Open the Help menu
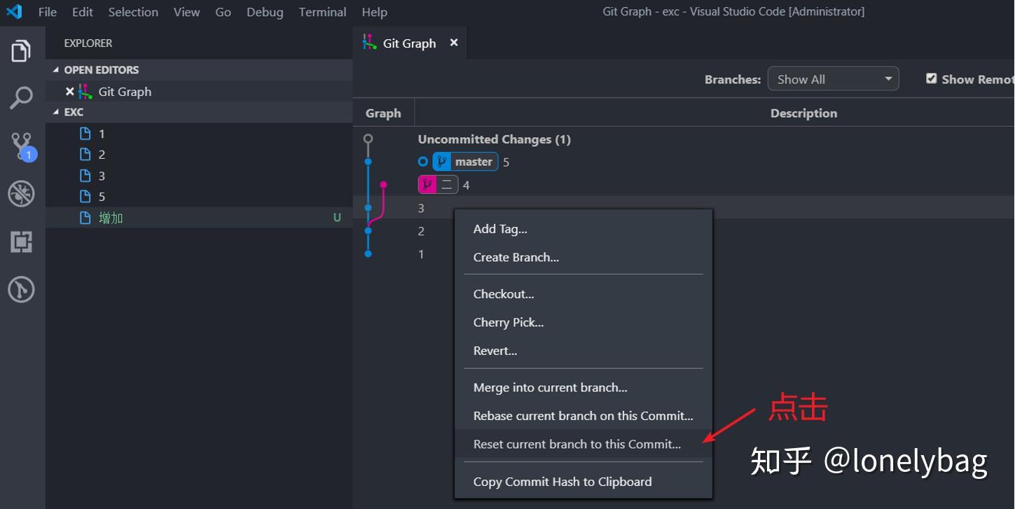The image size is (1015, 509). (x=374, y=12)
